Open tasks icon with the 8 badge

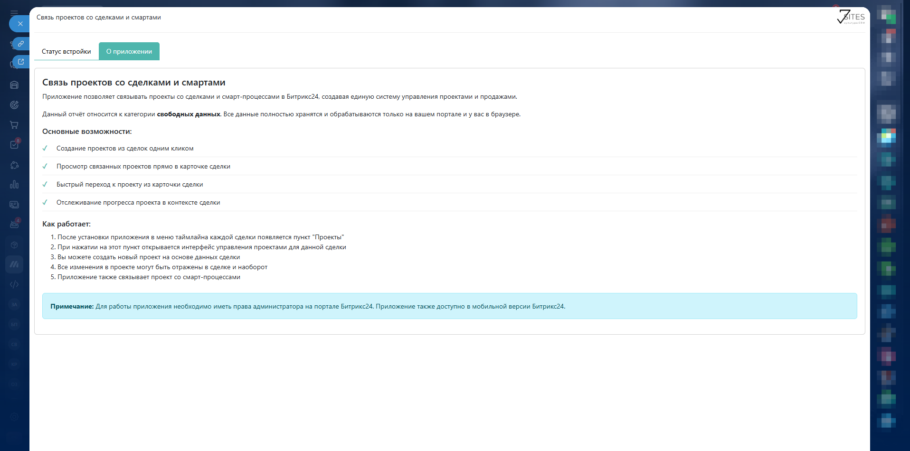click(14, 145)
